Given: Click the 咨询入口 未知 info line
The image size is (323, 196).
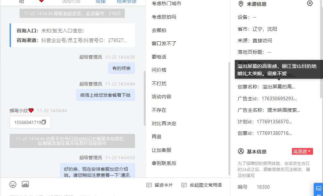Looking at the screenshot, I should 50,31.
